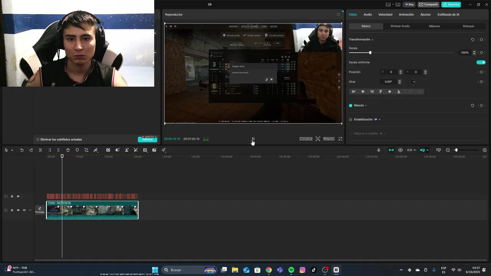Select the Máscara sub-tab
491x276 pixels.
coord(434,26)
